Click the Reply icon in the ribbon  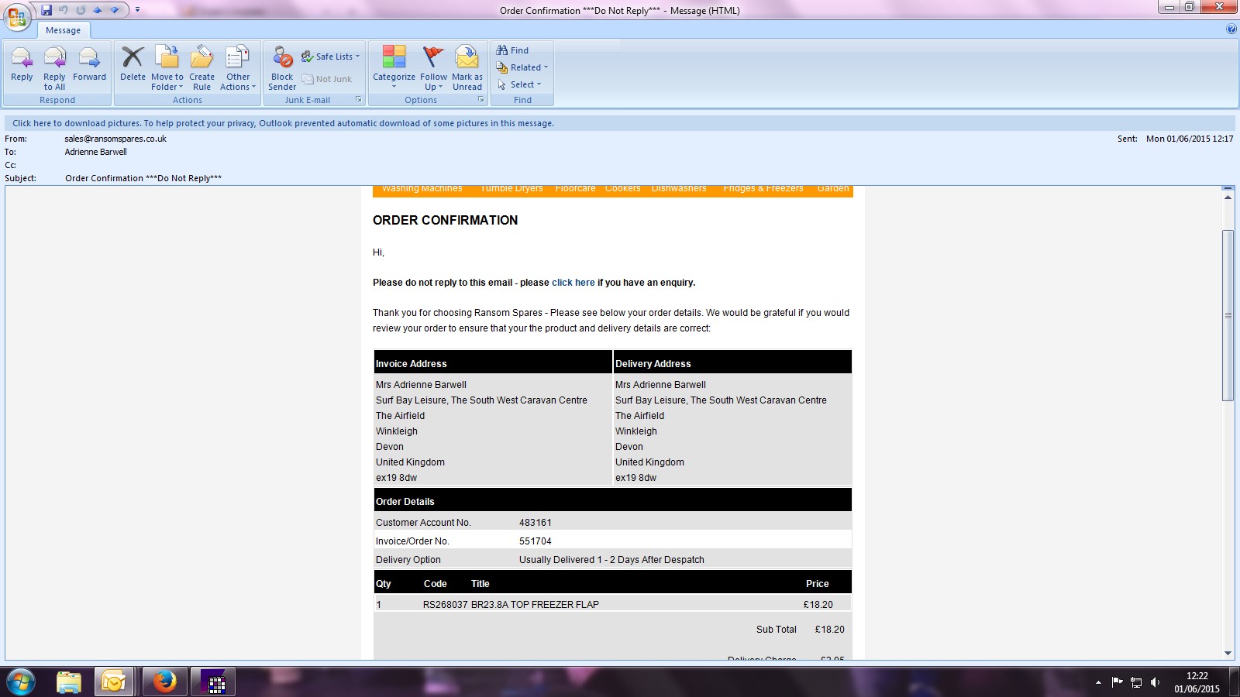point(22,64)
